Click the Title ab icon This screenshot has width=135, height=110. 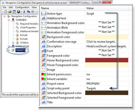pos(43,102)
